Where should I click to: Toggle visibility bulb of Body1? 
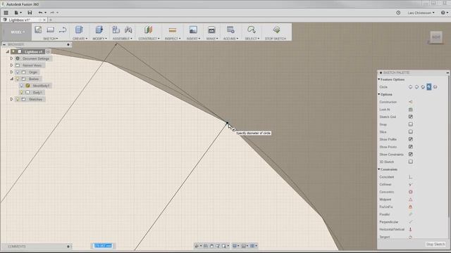coord(21,92)
